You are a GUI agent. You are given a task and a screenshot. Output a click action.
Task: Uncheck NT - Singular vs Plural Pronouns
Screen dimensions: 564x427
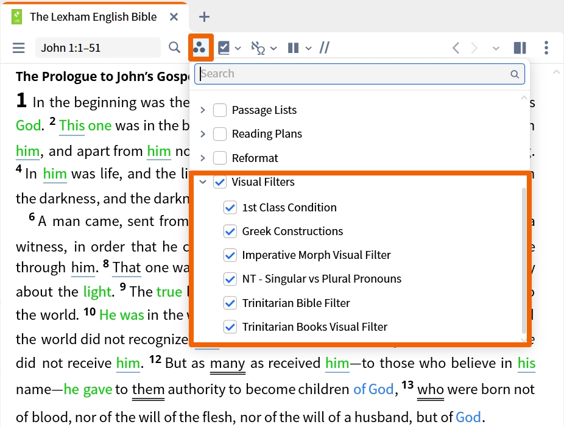230,279
